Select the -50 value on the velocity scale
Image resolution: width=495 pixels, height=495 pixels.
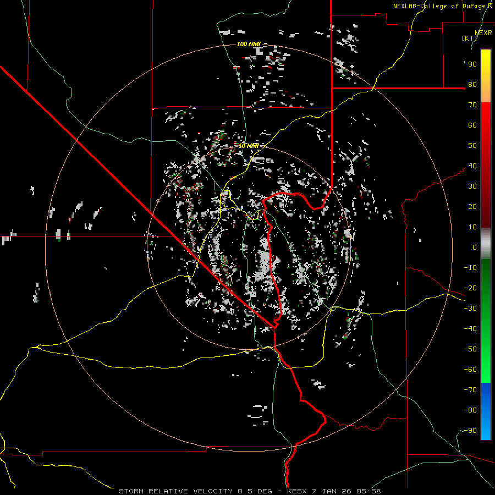470,349
